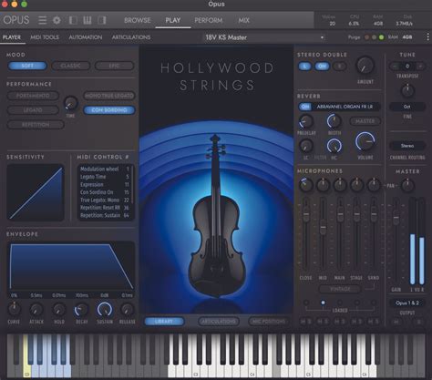Screen dimensions: 432x380
Task: Adjust the envelope Curve knob
Action: pos(14,310)
